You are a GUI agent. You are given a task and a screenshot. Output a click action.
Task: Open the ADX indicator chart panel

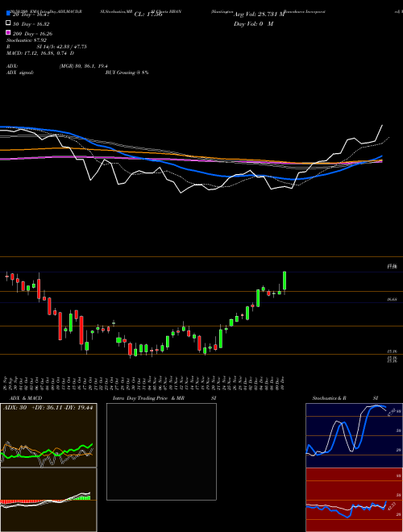(48, 435)
